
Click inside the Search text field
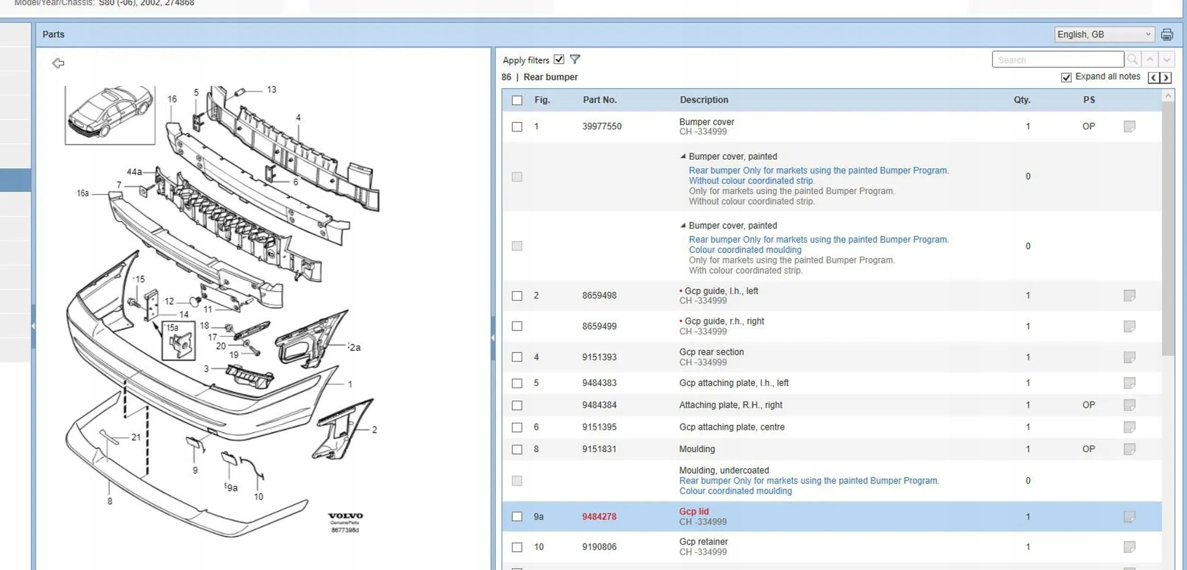click(x=1057, y=60)
